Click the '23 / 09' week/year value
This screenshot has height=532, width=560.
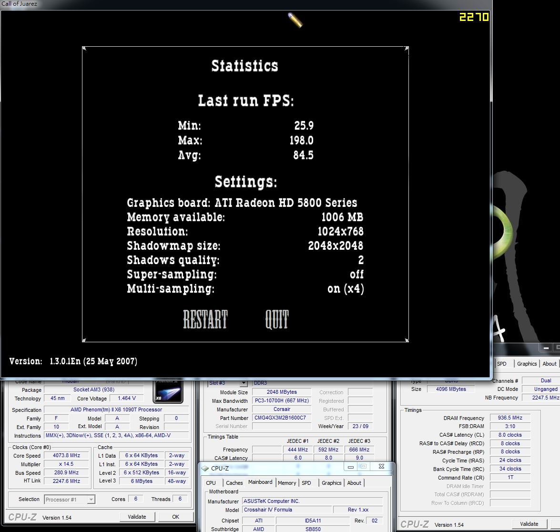click(x=360, y=426)
